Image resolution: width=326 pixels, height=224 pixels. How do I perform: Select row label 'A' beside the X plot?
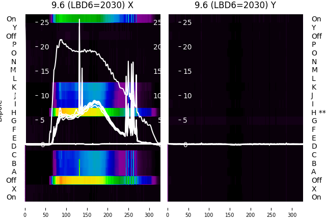pos(14,172)
